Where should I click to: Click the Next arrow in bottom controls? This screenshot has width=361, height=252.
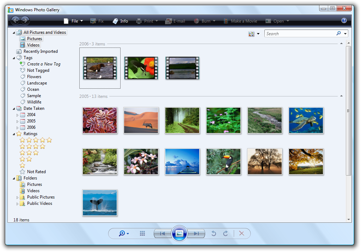pos(196,233)
